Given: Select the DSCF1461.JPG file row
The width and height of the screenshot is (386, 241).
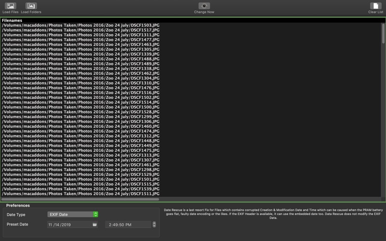Looking at the screenshot, I should click(x=191, y=165).
